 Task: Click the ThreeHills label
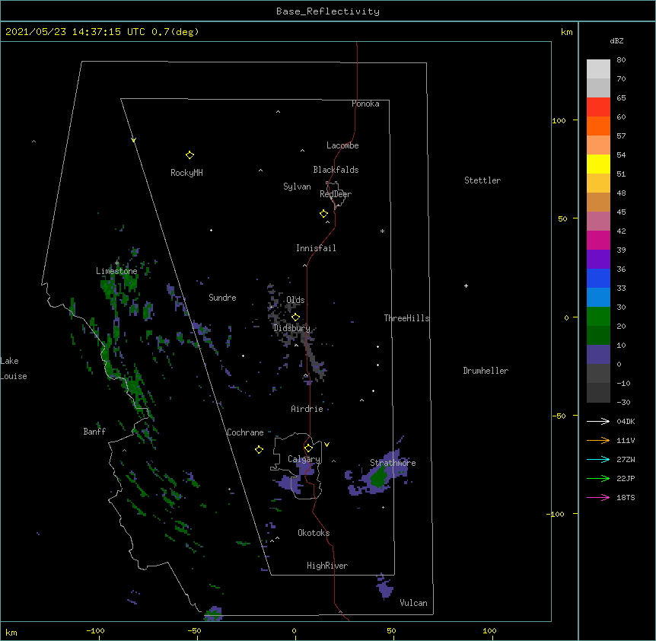point(406,318)
